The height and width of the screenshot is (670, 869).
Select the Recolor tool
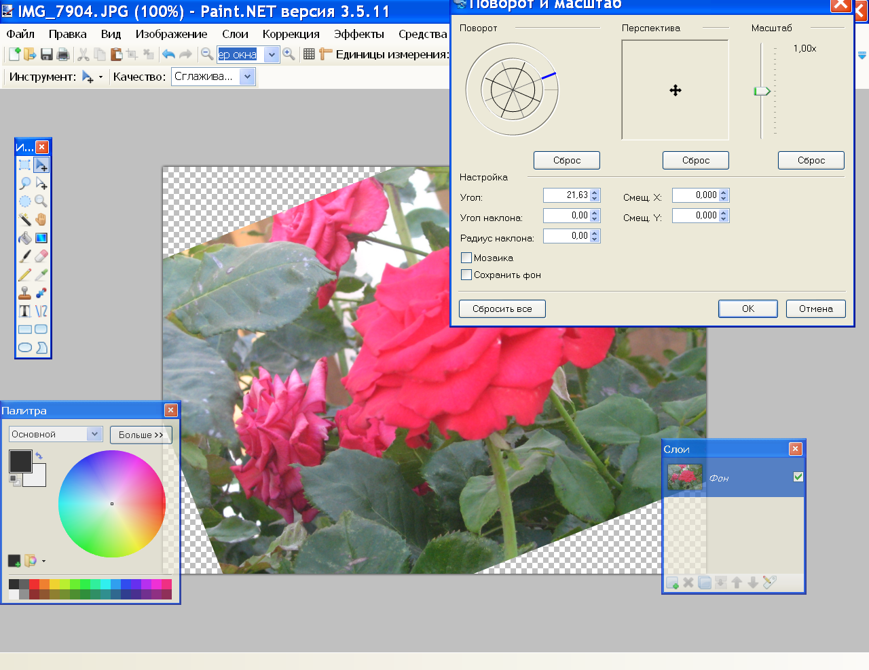41,293
